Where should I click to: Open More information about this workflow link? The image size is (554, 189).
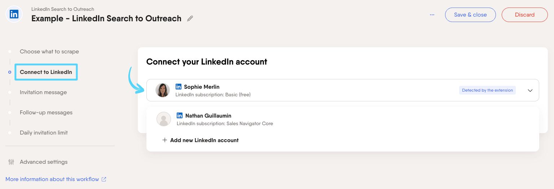[52, 179]
